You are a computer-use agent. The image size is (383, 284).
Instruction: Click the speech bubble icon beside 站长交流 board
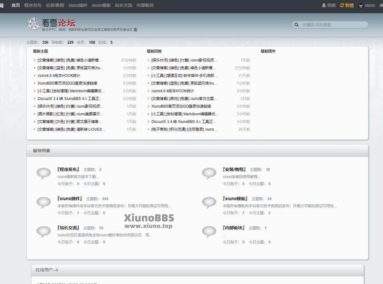coord(44,232)
